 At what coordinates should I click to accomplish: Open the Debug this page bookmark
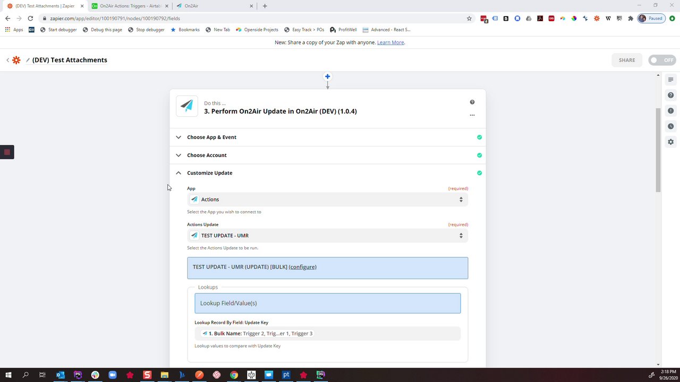pos(102,30)
